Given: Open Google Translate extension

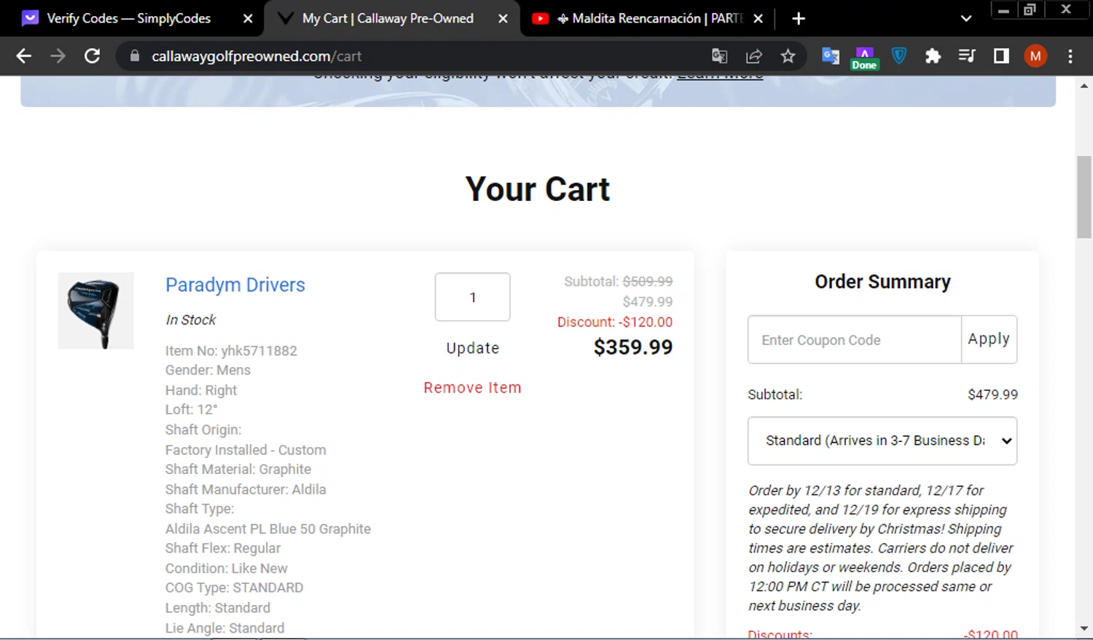Looking at the screenshot, I should point(830,56).
